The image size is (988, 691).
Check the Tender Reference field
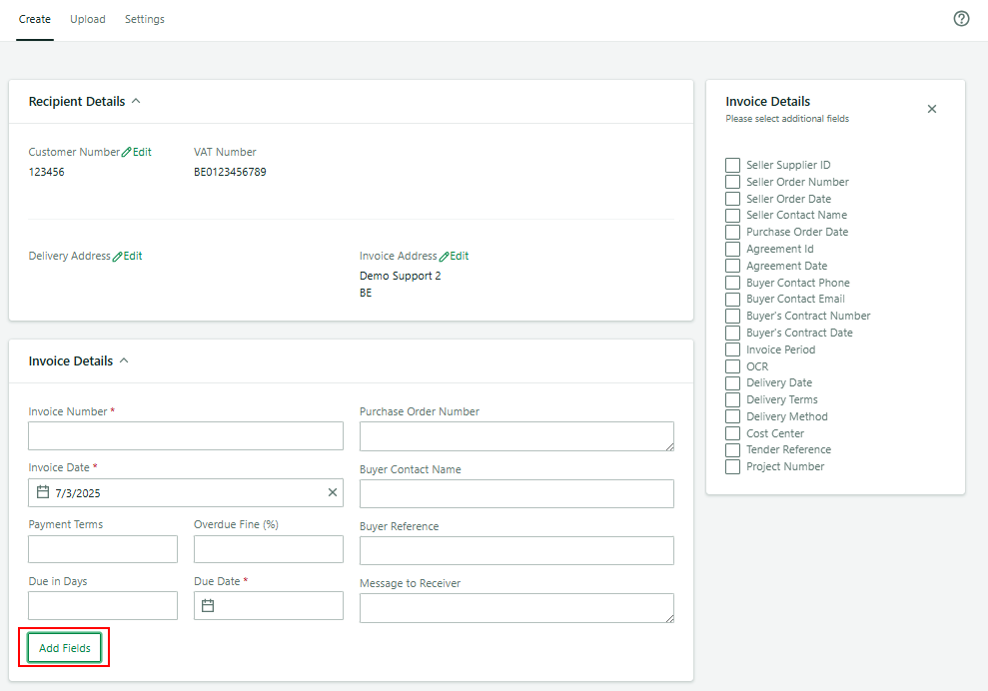732,449
